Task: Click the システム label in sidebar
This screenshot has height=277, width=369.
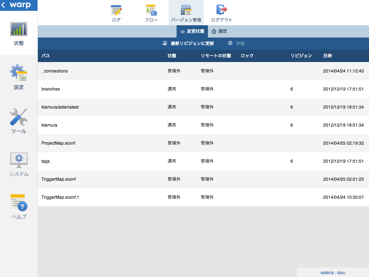Action: pyautogui.click(x=19, y=174)
